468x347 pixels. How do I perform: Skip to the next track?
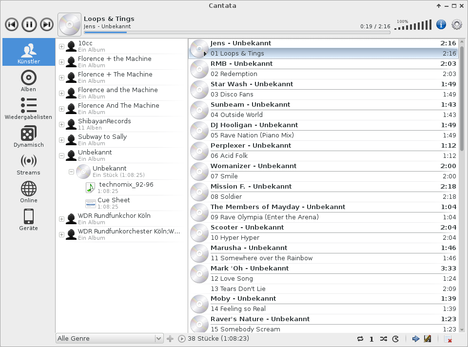click(x=46, y=24)
